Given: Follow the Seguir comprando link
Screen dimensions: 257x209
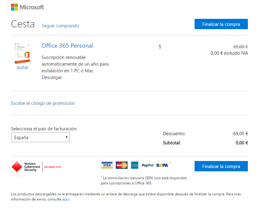Looking at the screenshot, I should [x=61, y=26].
